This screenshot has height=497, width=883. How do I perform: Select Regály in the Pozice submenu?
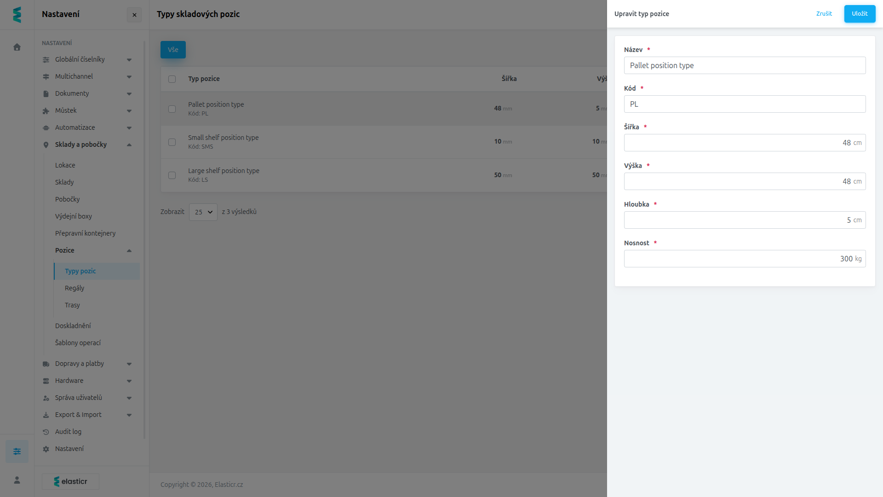[75, 288]
